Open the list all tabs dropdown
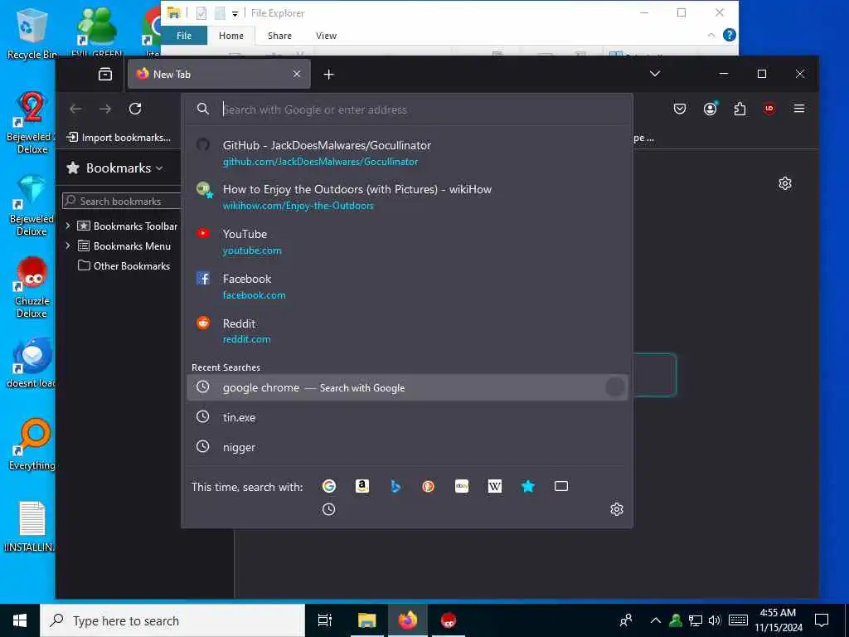 655,74
